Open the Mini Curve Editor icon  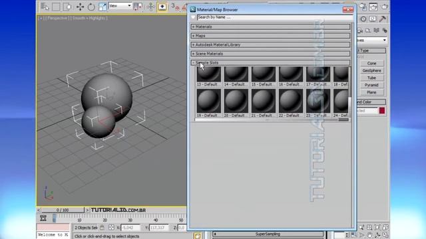[x=43, y=218]
